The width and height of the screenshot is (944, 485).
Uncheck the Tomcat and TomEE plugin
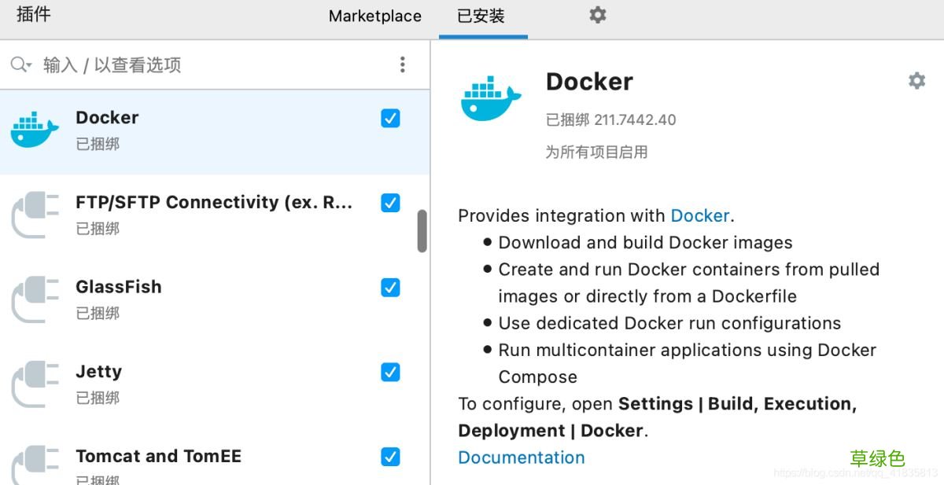click(391, 457)
